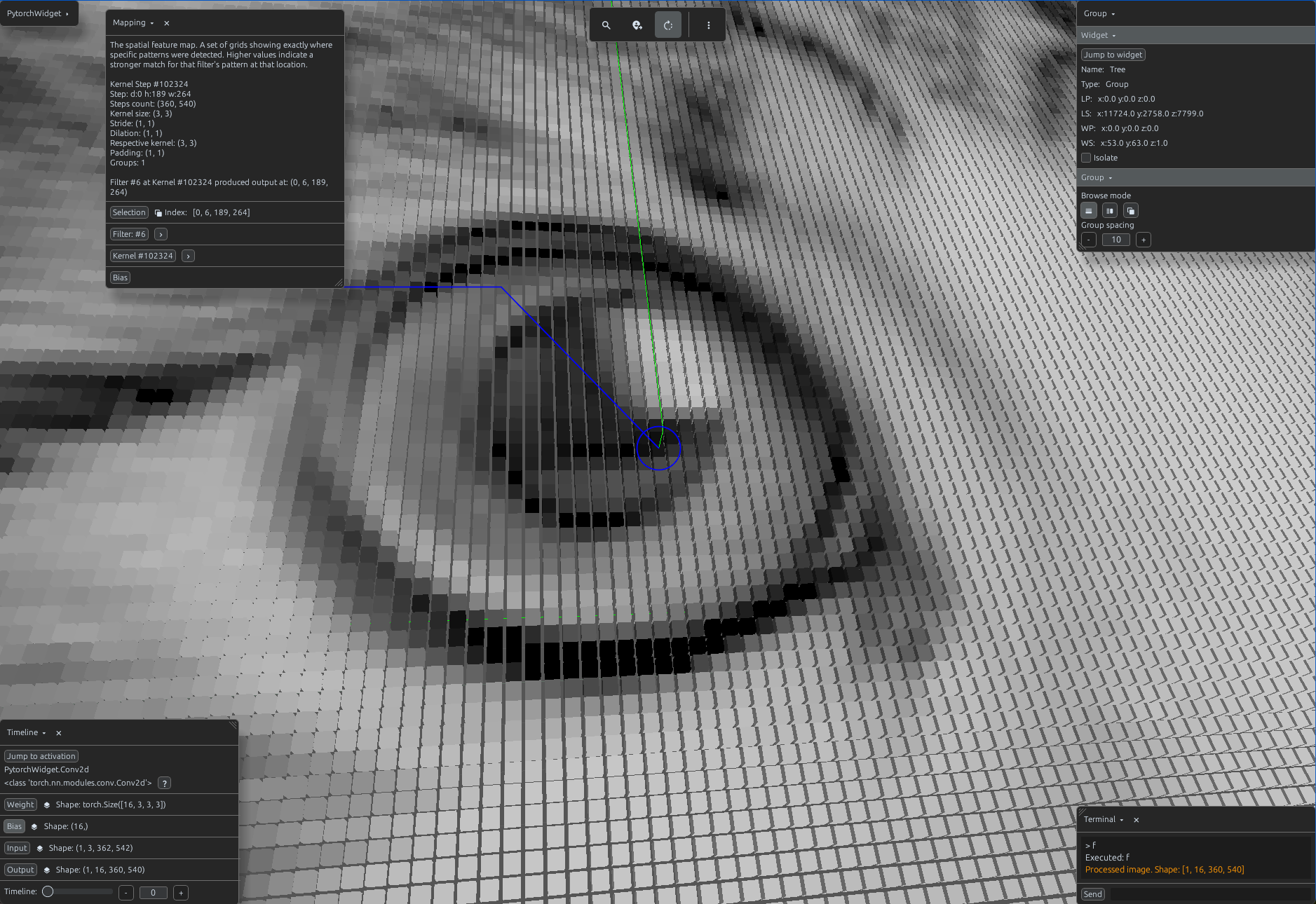
Task: Enable the Isolate checkbox
Action: click(x=1086, y=158)
